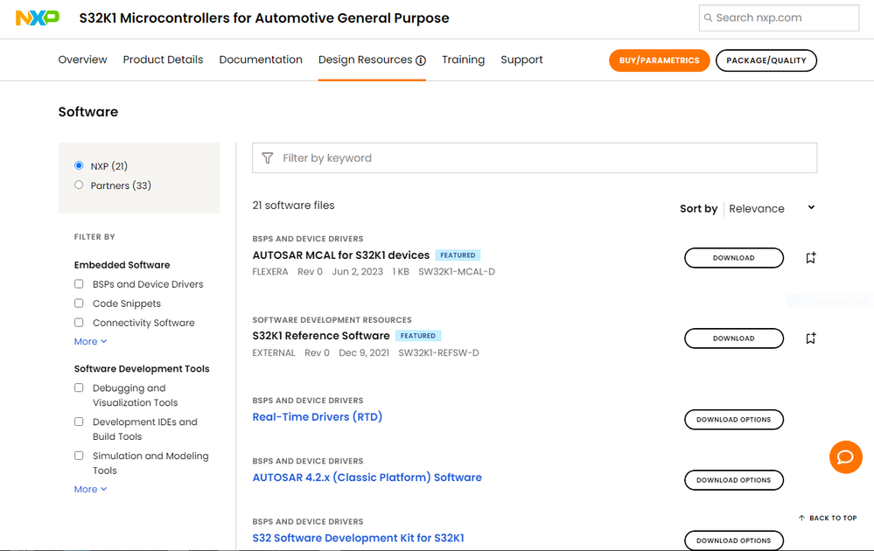Open the Real-Time Drivers (RTD) link
Screen dimensions: 874x551
[x=317, y=417]
